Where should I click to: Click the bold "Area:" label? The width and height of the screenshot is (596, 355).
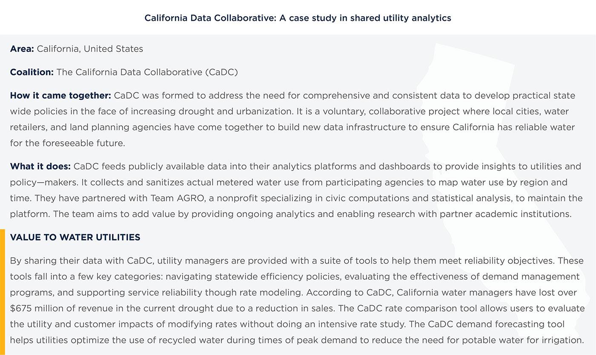tap(22, 49)
